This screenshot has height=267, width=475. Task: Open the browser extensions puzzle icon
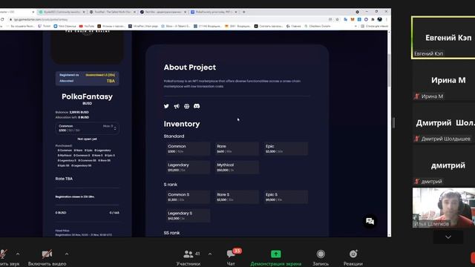373,19
